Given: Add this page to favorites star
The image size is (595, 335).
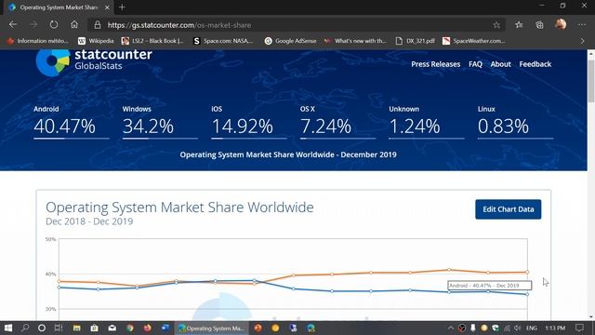Looking at the screenshot, I should (x=496, y=25).
